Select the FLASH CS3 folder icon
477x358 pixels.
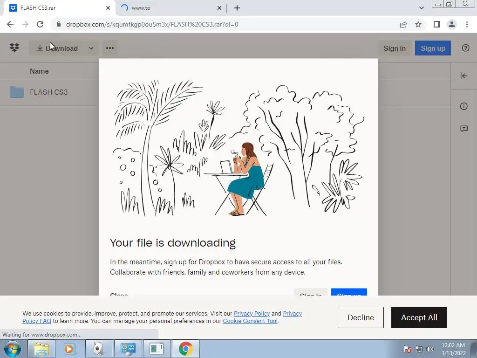(16, 92)
